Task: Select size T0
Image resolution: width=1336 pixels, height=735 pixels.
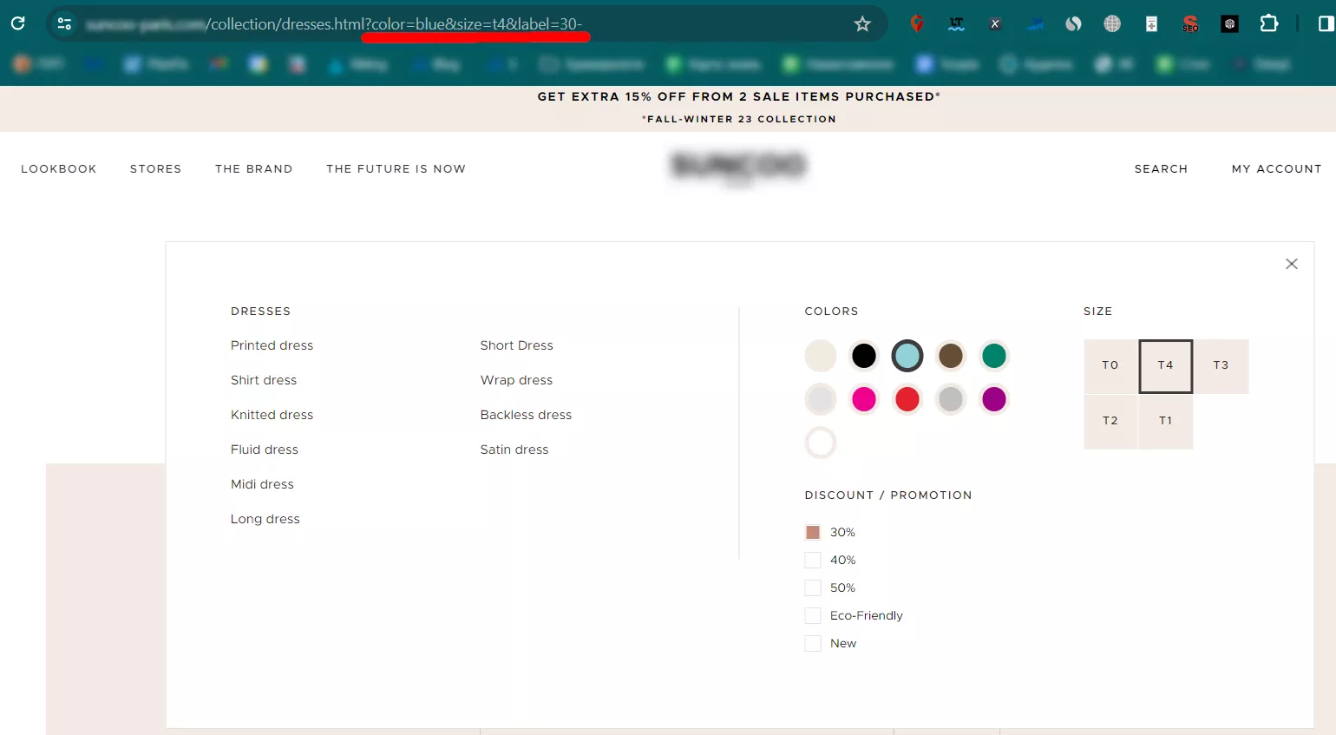Action: click(1110, 366)
